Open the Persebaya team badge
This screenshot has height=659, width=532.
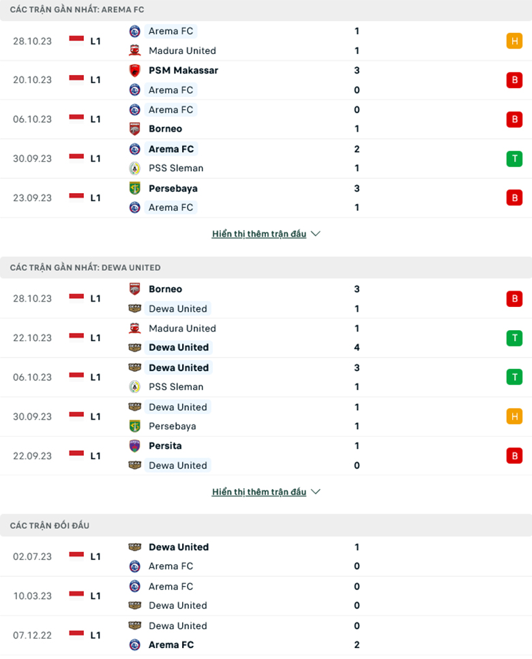[x=134, y=188]
